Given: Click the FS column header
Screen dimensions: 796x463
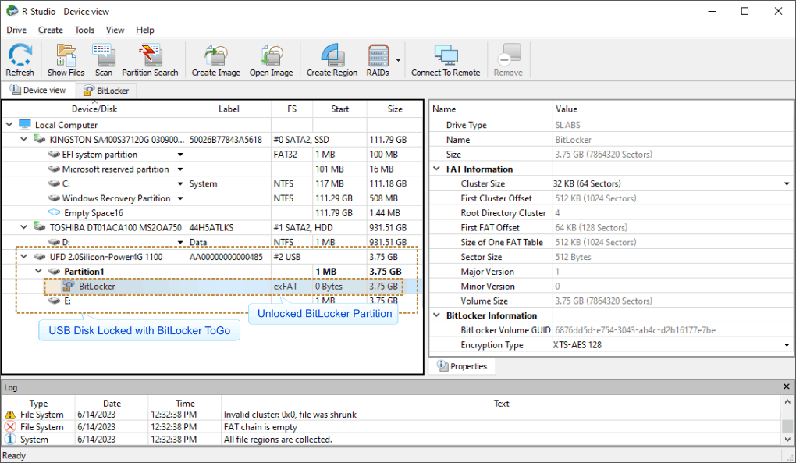Looking at the screenshot, I should click(291, 109).
